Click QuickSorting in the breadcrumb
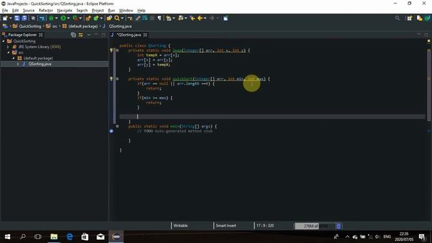Image resolution: width=432 pixels, height=243 pixels. pos(30,26)
